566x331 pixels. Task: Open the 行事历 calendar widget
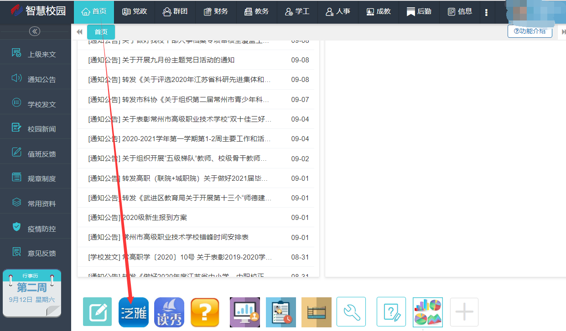click(31, 293)
